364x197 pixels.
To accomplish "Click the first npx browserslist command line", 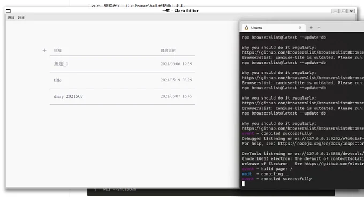I will point(284,37).
